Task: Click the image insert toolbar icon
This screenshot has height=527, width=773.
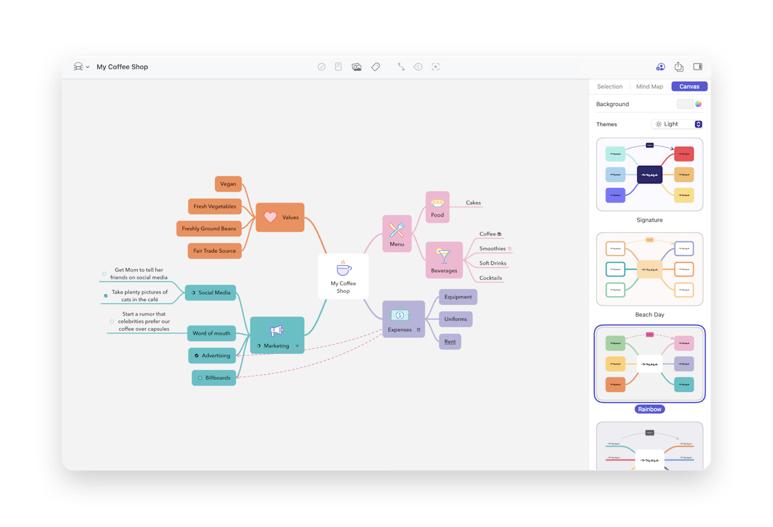Action: 356,67
